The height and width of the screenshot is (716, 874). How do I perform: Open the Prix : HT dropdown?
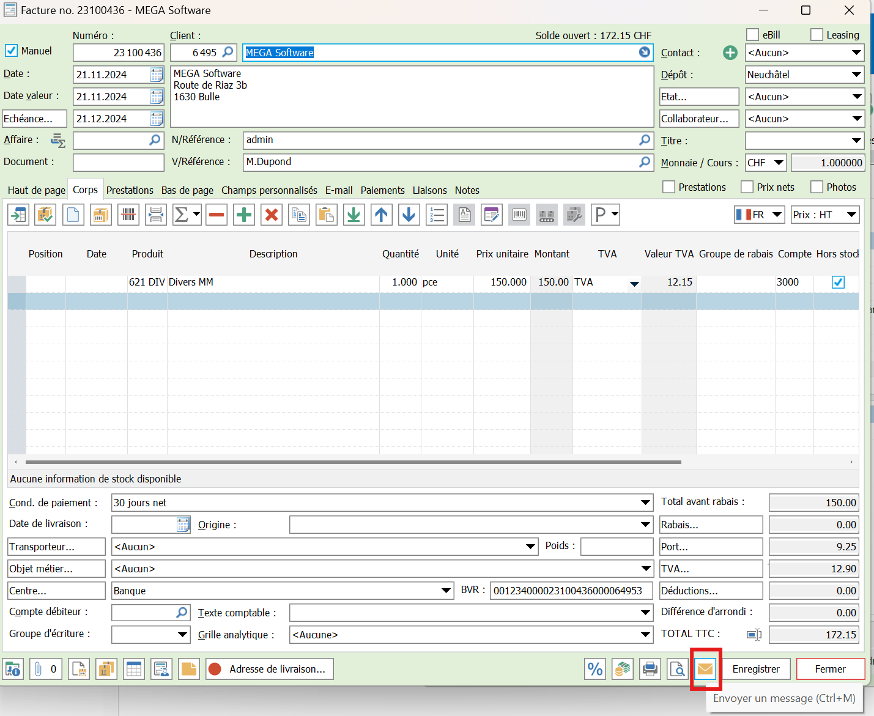(x=851, y=215)
